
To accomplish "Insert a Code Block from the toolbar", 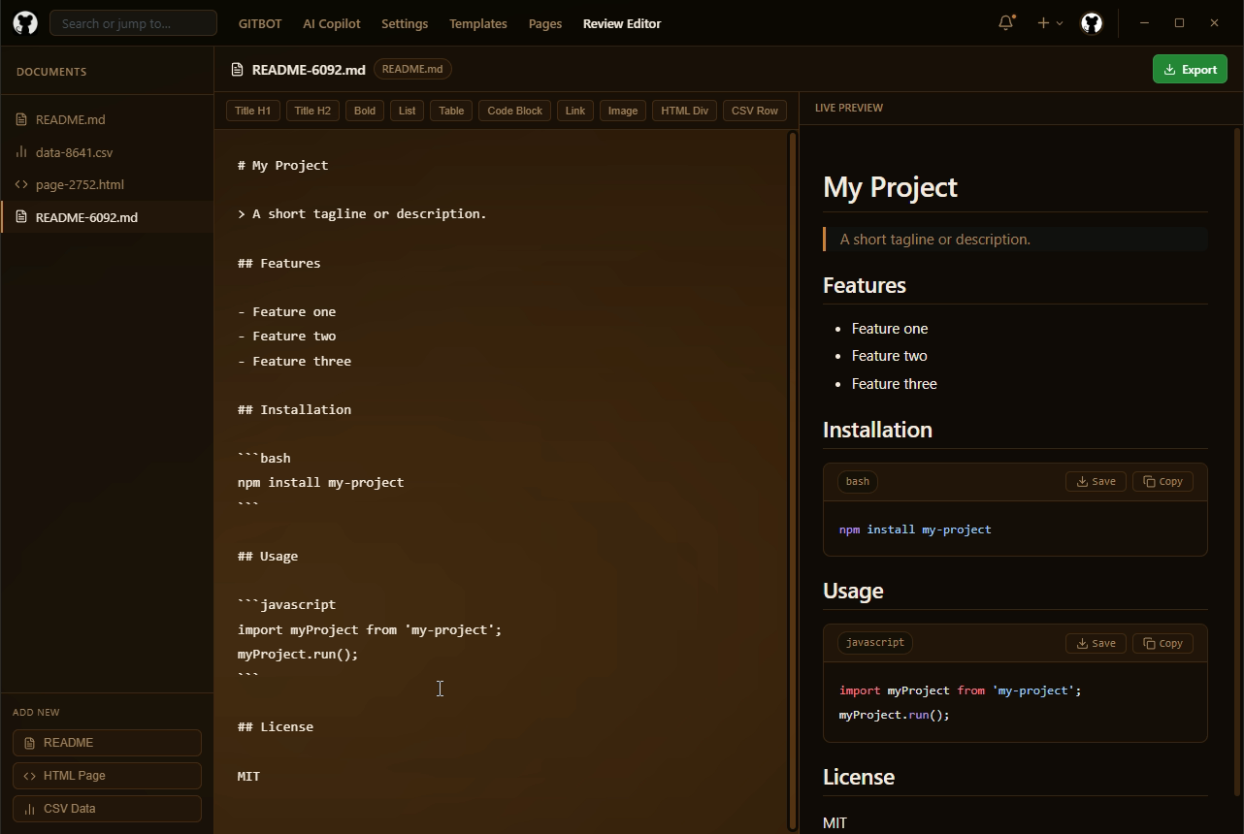I will (x=514, y=111).
